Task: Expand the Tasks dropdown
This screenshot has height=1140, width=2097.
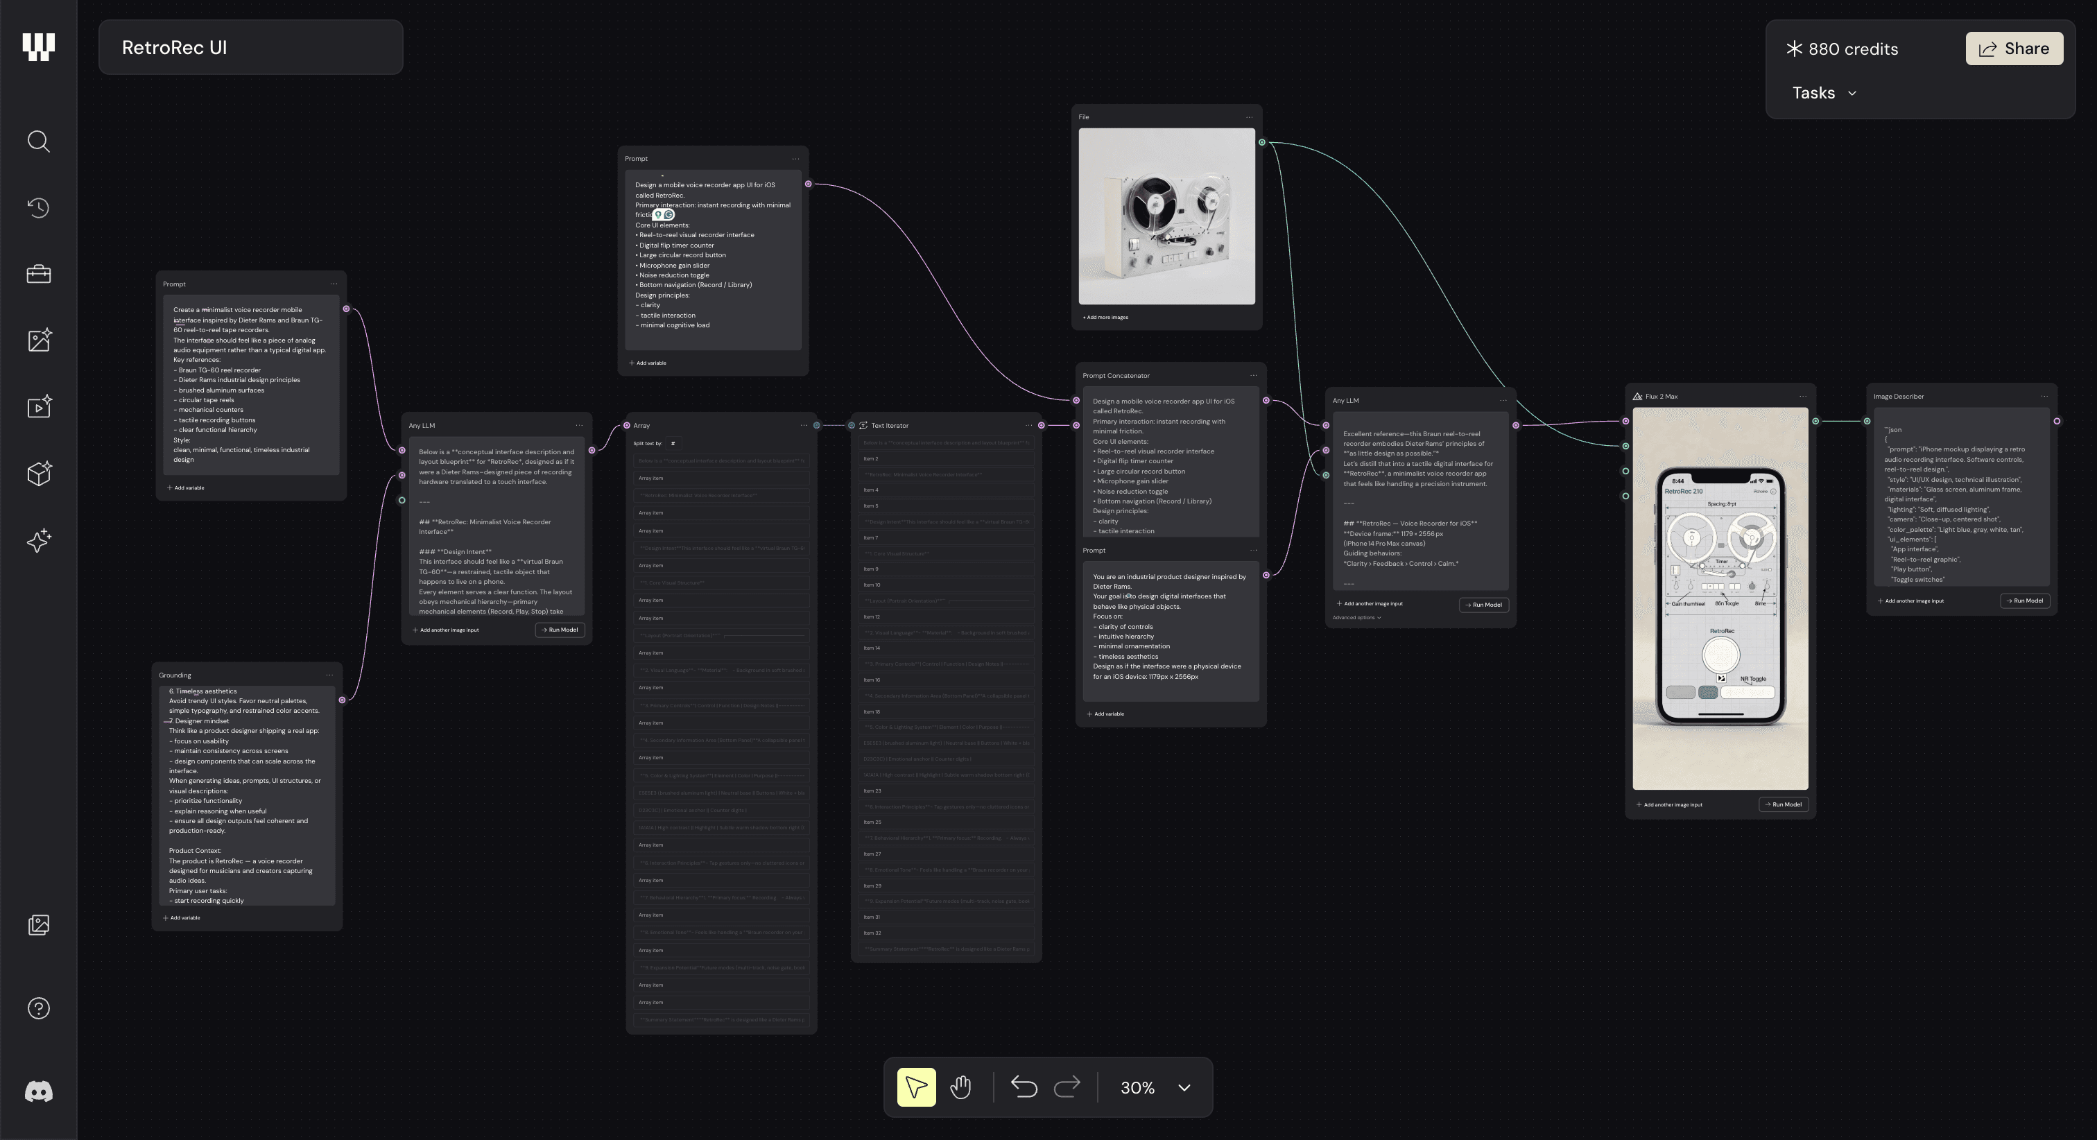Action: [x=1824, y=93]
